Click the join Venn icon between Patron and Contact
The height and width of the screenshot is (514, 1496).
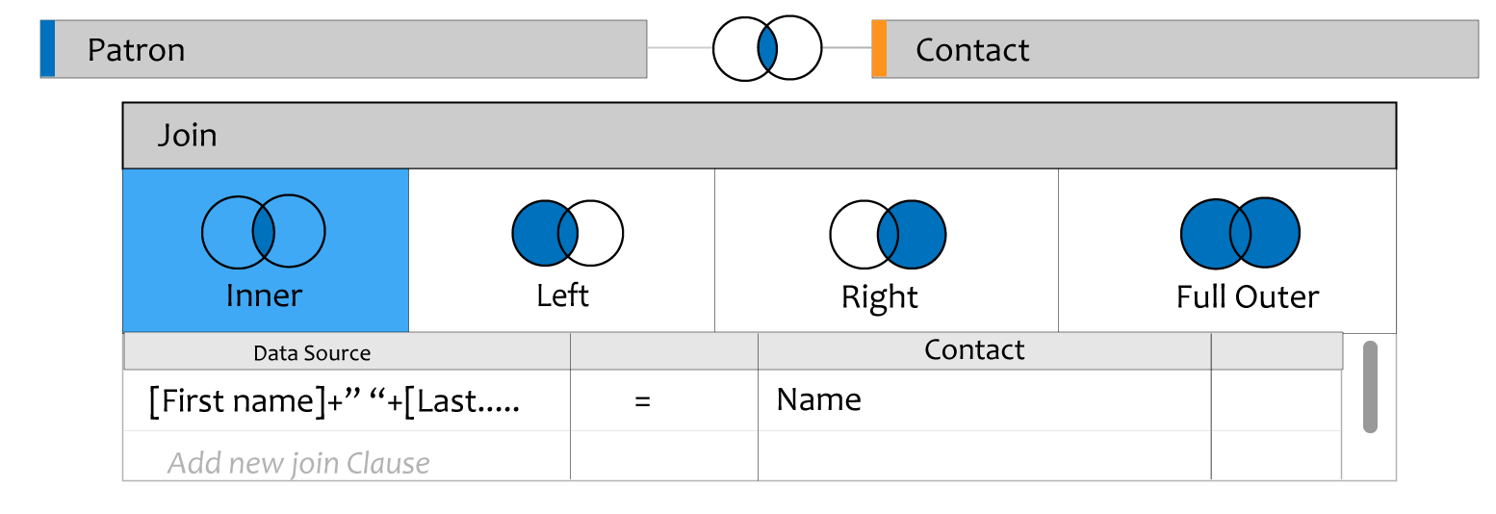pos(767,48)
